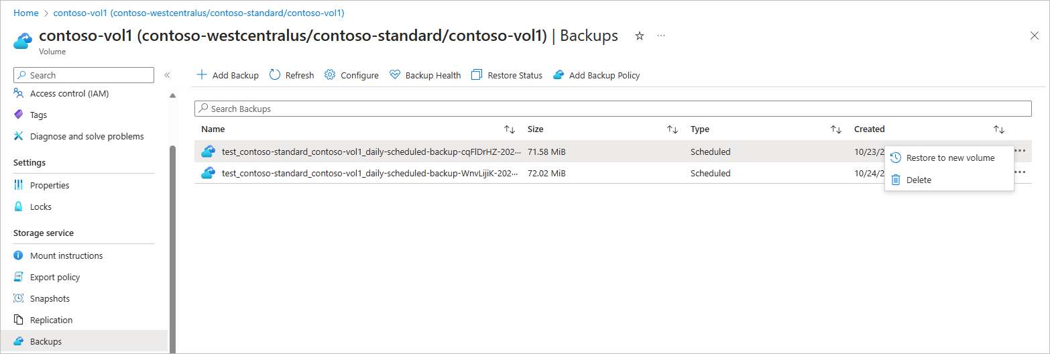Sort backups by Name column arrows
1050x354 pixels.
click(x=510, y=129)
